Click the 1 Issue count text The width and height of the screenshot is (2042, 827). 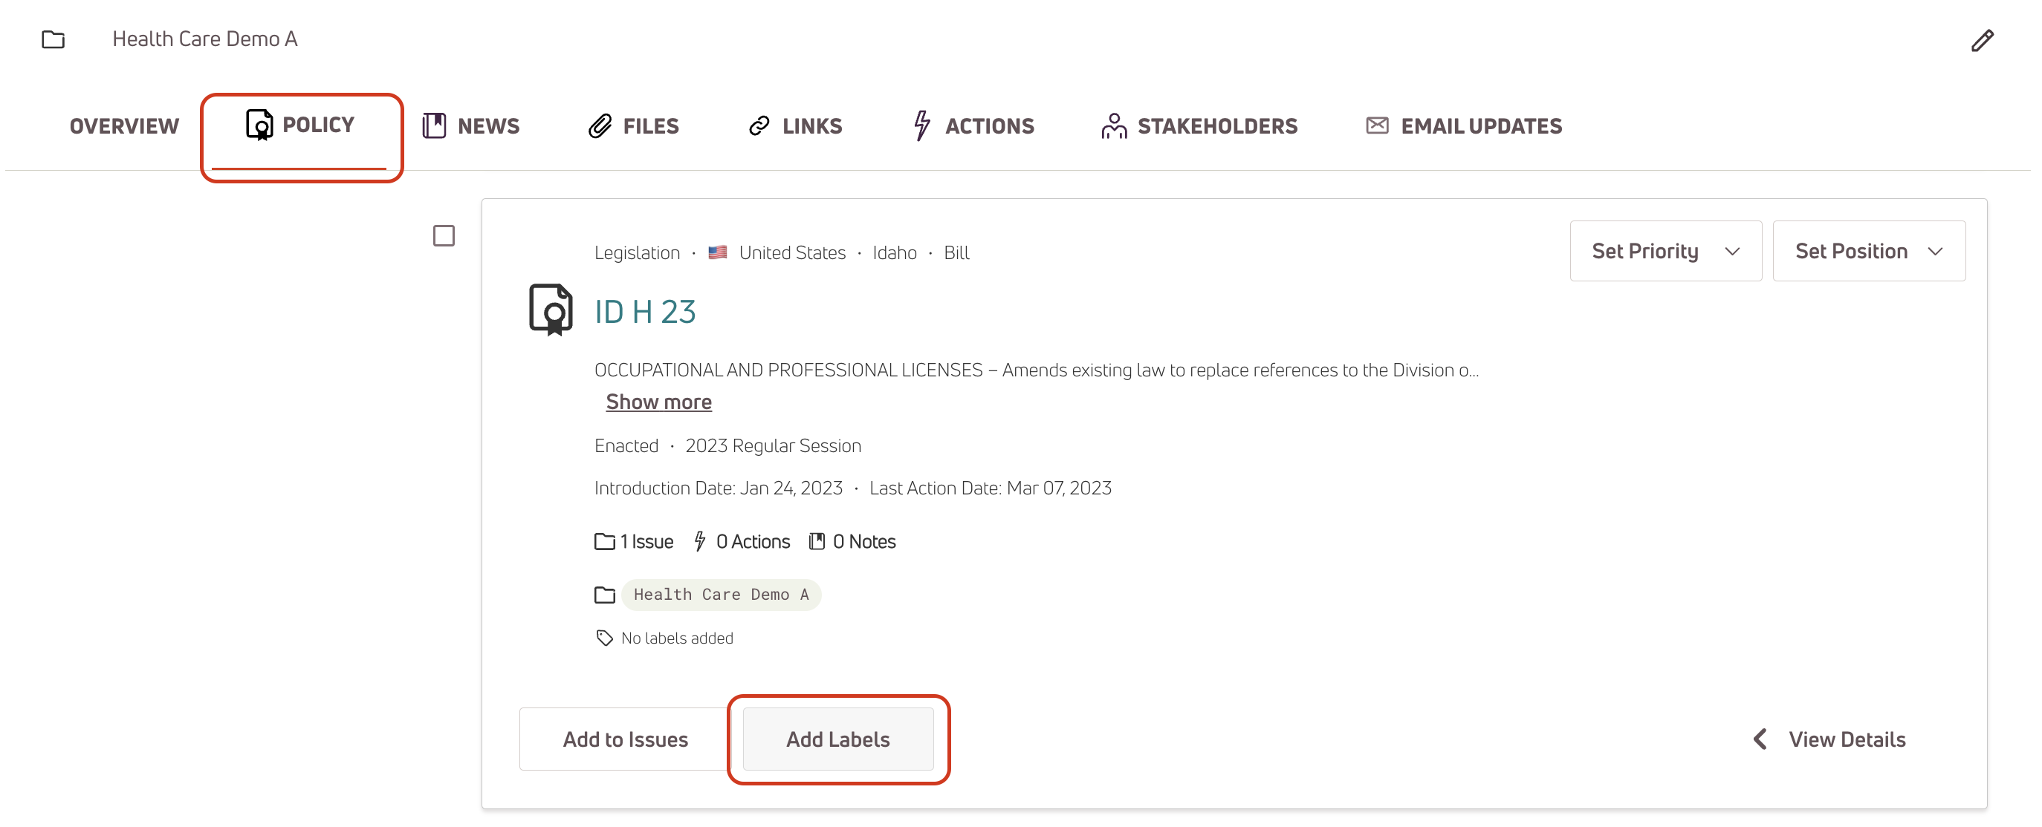[x=646, y=541]
